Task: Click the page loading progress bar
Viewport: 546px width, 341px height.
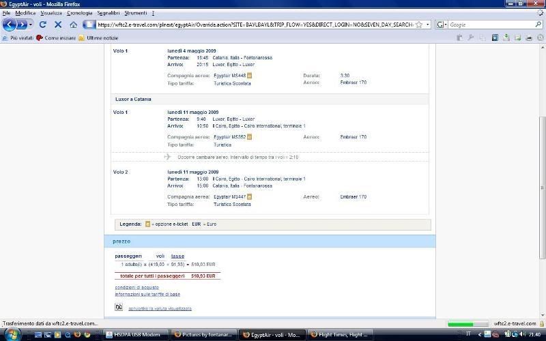Action: [x=468, y=323]
